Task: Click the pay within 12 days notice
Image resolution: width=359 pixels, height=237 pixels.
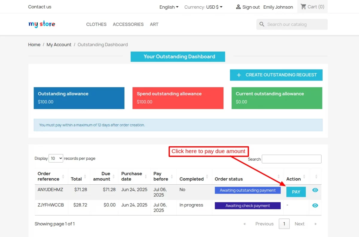Action: pos(178,125)
